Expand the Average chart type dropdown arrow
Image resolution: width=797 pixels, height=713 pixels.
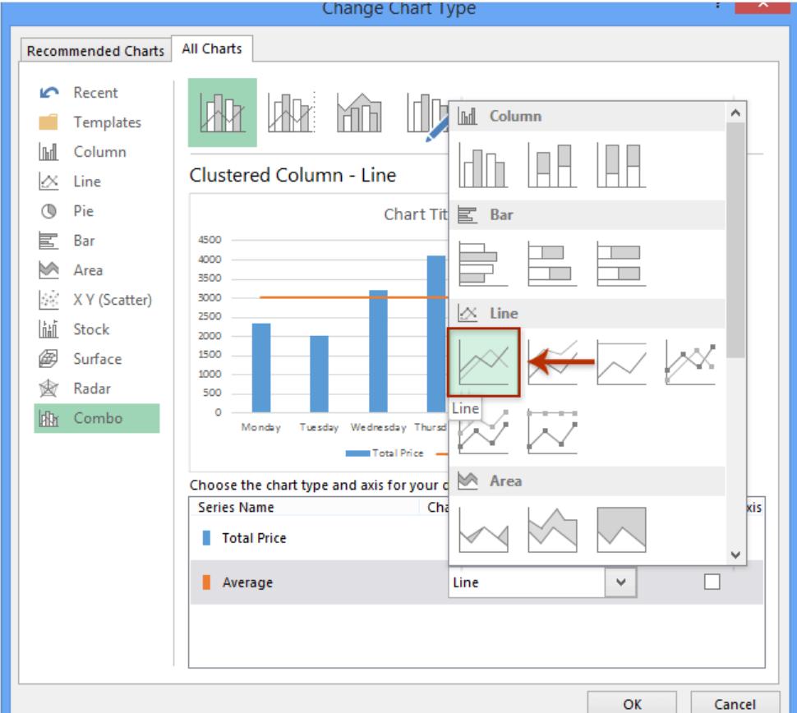click(620, 582)
